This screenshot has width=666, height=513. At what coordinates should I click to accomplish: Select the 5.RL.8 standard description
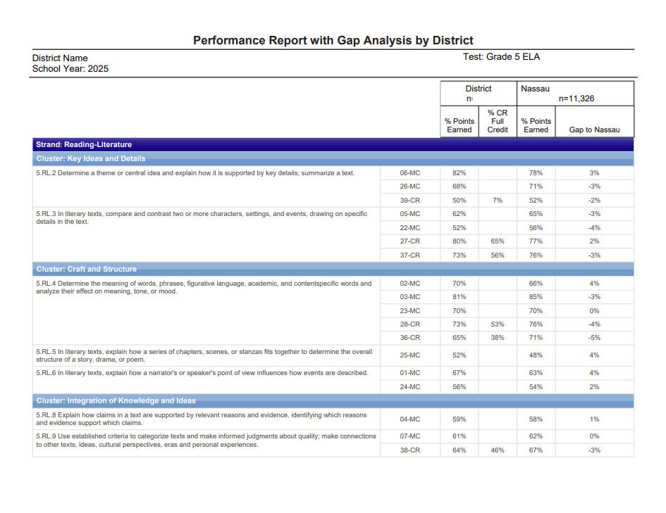tap(202, 419)
